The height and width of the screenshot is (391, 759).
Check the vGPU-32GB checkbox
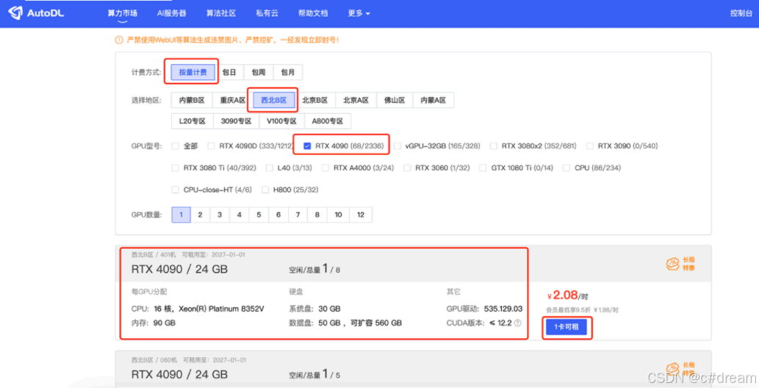(397, 146)
